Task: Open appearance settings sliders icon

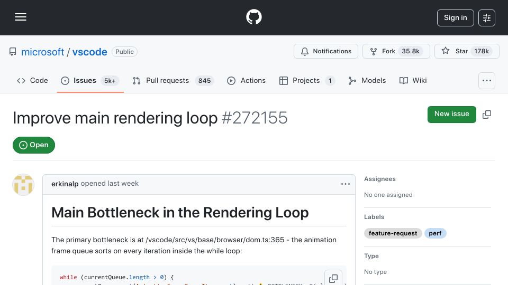Action: click(487, 18)
